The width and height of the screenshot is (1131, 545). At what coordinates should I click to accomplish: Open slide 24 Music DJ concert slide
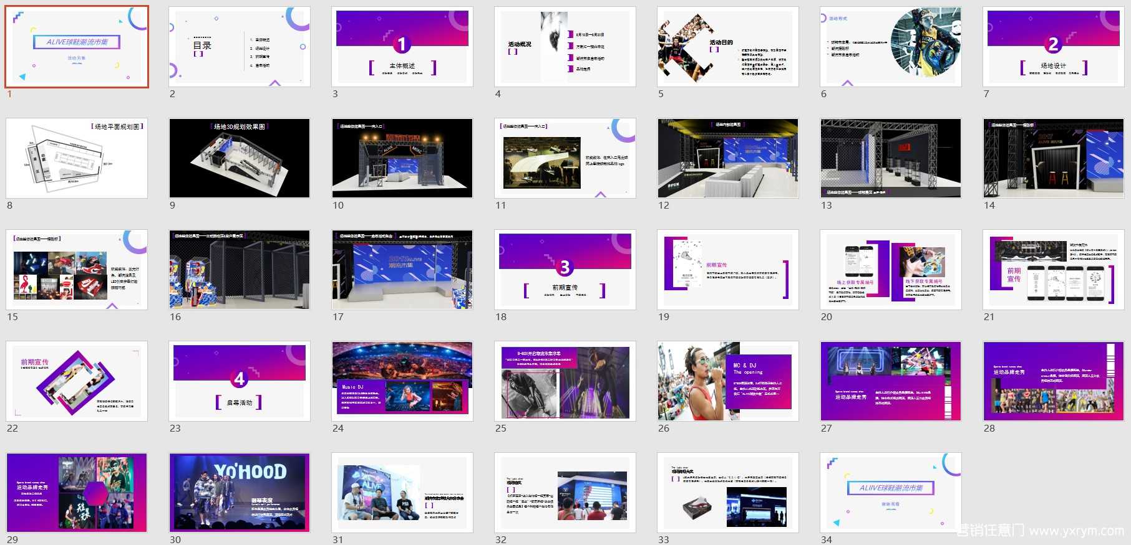(402, 381)
